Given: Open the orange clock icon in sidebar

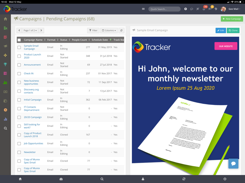Looking at the screenshot, I should click(x=5, y=110).
